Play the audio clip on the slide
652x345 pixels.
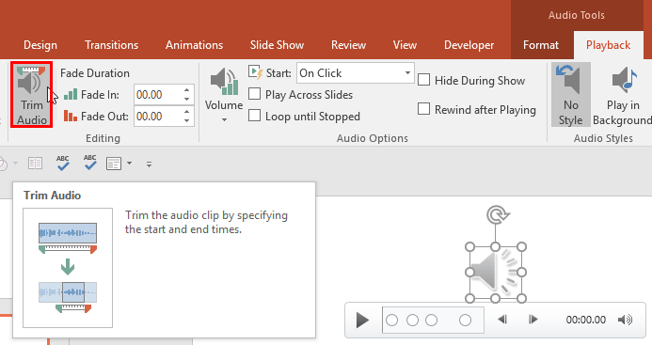[362, 320]
